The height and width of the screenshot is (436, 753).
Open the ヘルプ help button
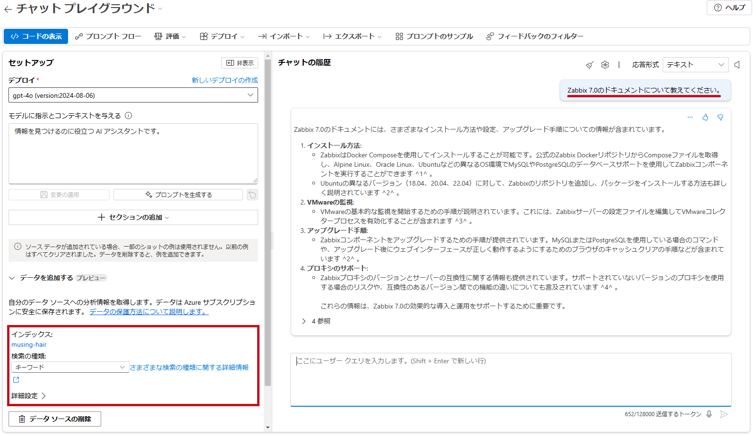click(729, 8)
